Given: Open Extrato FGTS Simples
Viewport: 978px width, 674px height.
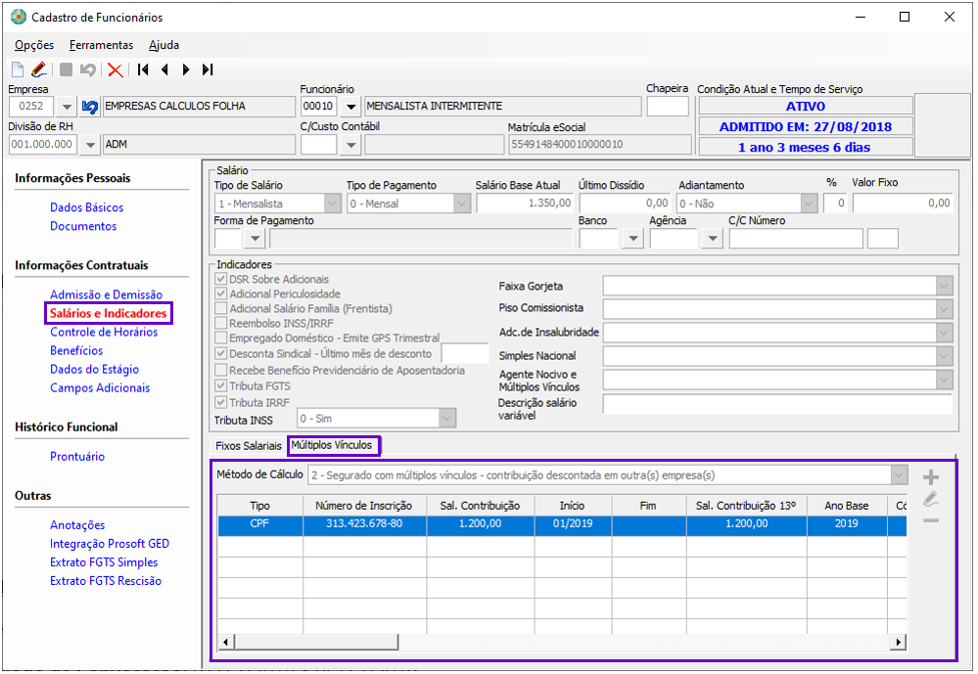Looking at the screenshot, I should tap(104, 563).
